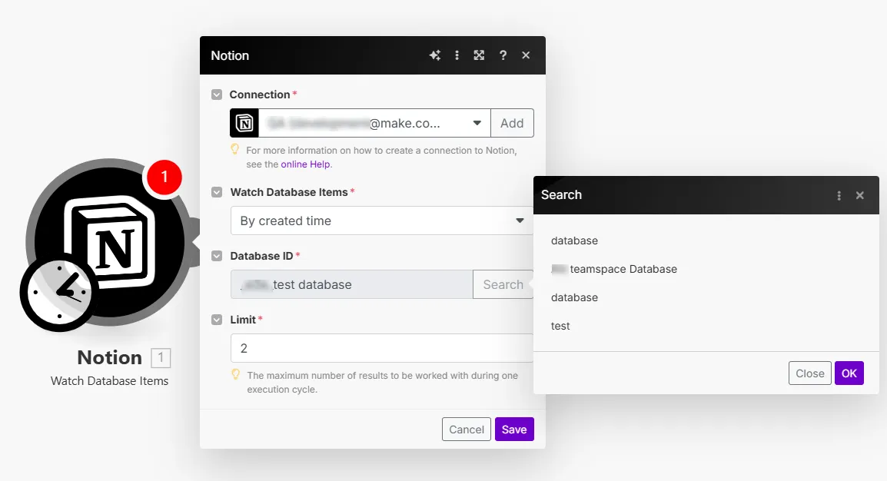Close the Search panel with X
This screenshot has width=887, height=481.
click(860, 196)
